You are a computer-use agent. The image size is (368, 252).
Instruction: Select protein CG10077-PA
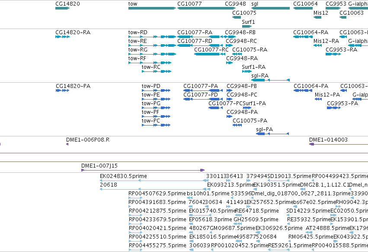pyautogui.click(x=203, y=90)
